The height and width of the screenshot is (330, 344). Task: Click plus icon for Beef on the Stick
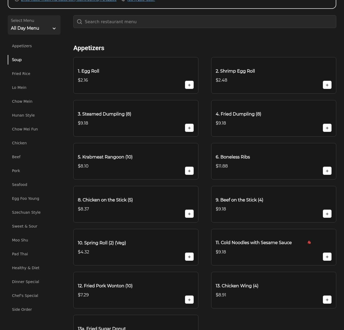tap(327, 214)
